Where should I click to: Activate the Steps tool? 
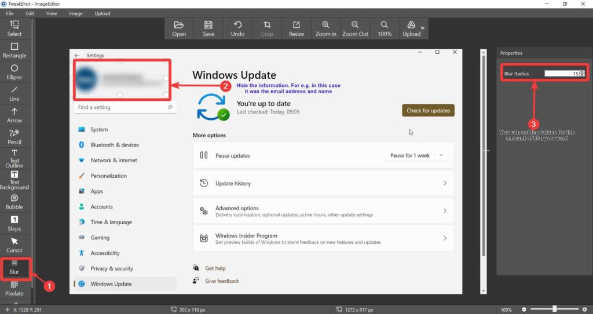(x=14, y=223)
